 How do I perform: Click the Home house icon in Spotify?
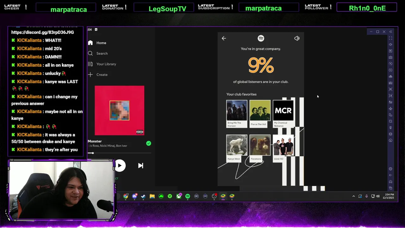point(90,43)
